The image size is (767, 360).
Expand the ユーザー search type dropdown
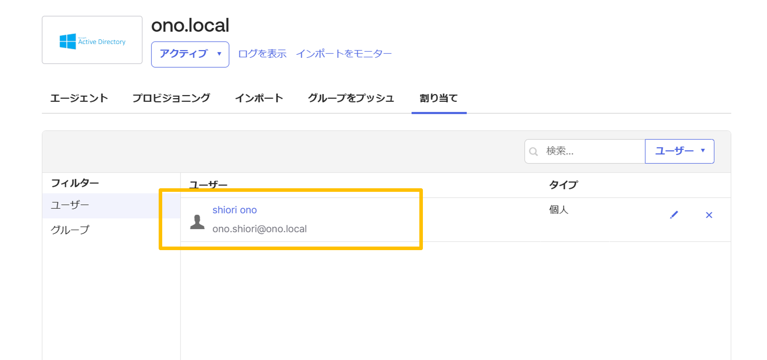tap(679, 151)
